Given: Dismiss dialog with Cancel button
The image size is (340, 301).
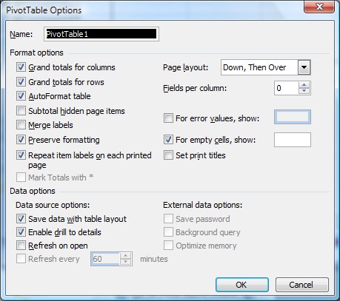Looking at the screenshot, I should [302, 285].
